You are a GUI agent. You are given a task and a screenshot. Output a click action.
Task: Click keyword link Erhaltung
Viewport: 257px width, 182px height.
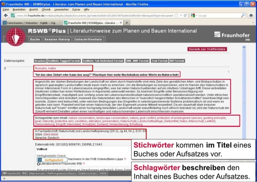pyautogui.click(x=136, y=124)
